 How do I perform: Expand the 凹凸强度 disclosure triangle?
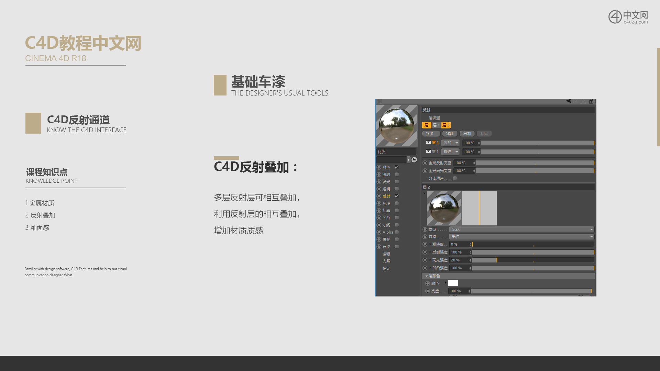[430, 268]
